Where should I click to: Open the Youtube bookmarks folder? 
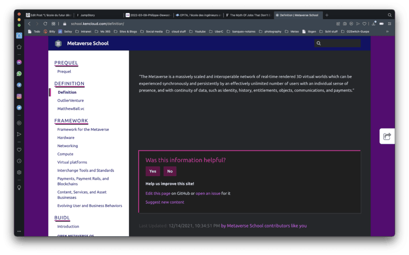[x=197, y=32]
